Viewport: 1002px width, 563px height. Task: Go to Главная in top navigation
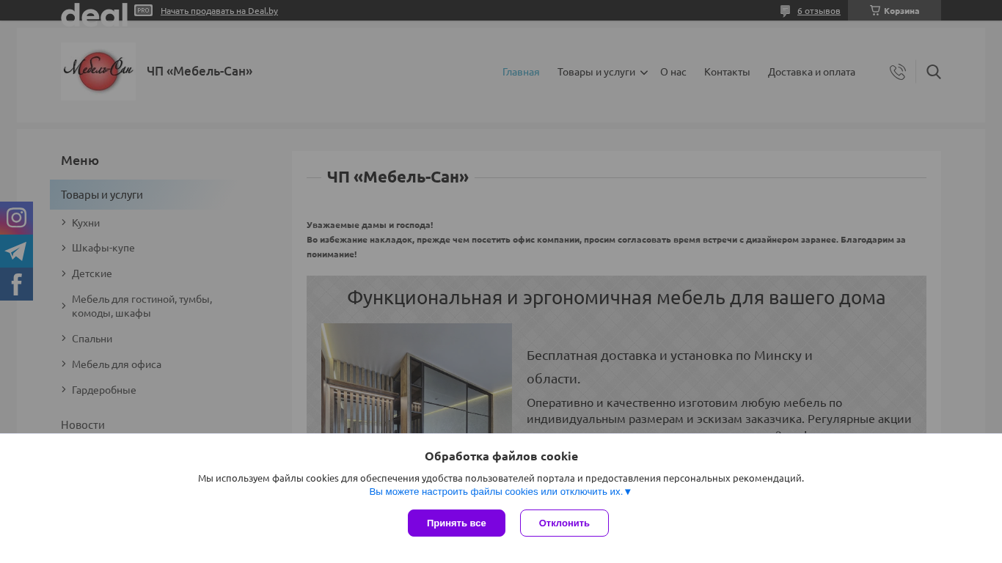point(521,72)
